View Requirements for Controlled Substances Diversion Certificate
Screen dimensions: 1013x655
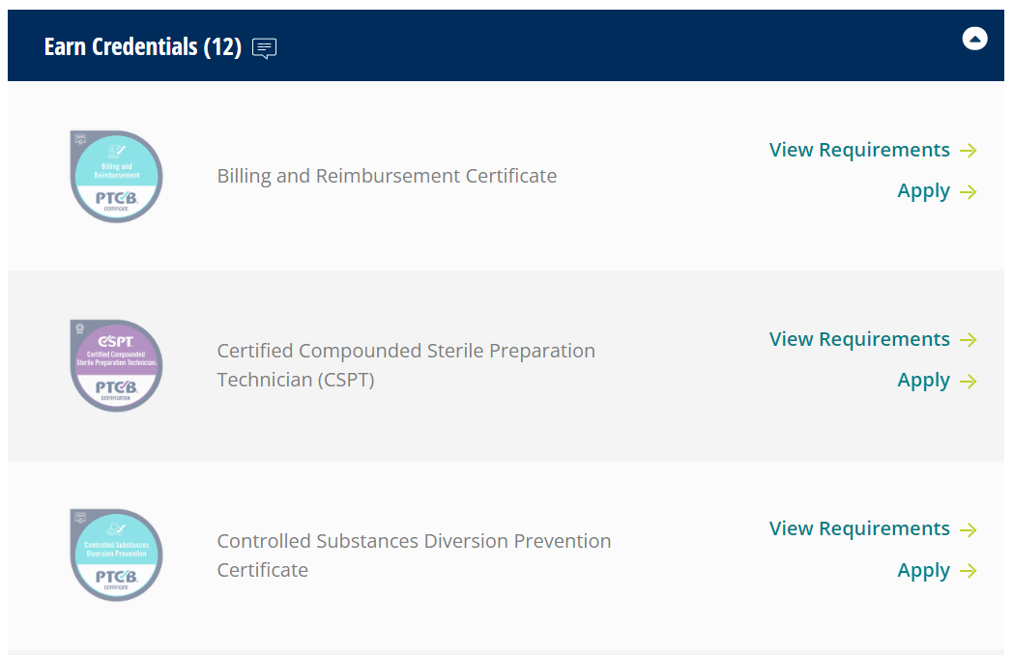pyautogui.click(x=859, y=528)
